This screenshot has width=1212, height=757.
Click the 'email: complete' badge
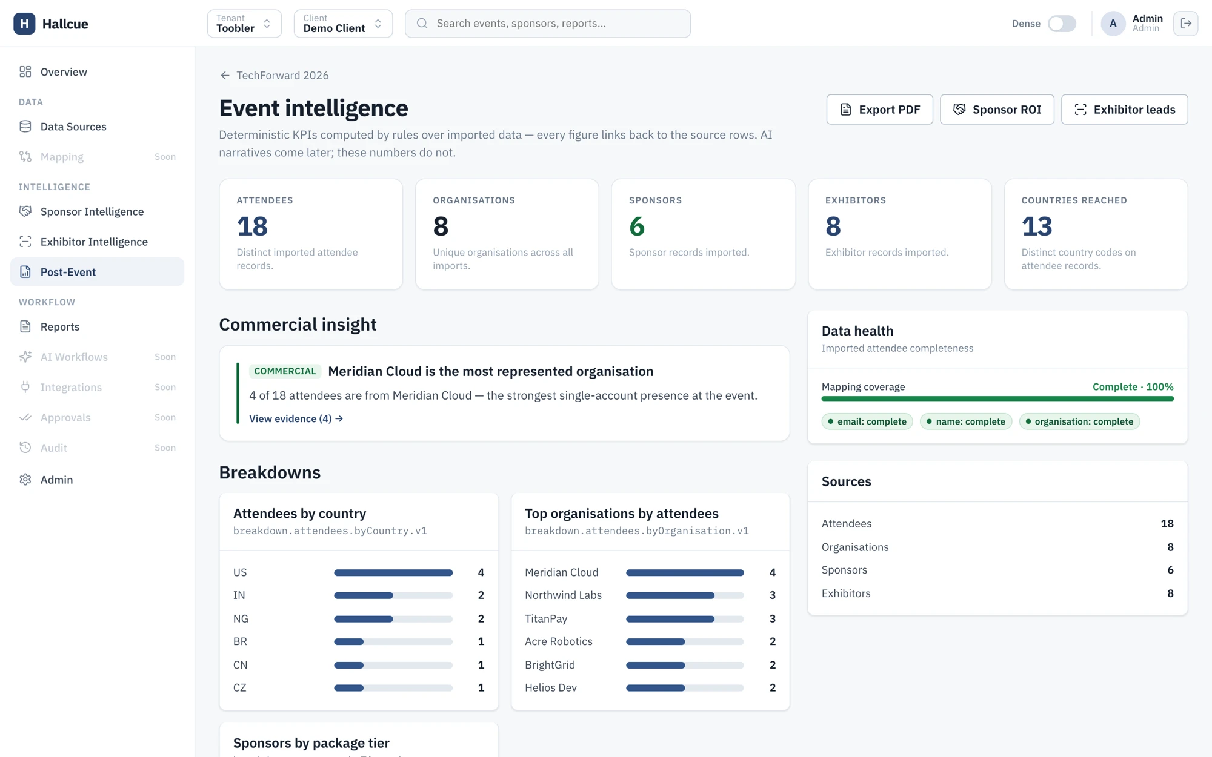point(867,421)
